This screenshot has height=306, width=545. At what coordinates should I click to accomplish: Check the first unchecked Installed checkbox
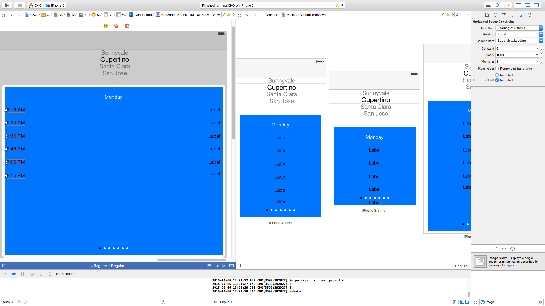tap(497, 75)
